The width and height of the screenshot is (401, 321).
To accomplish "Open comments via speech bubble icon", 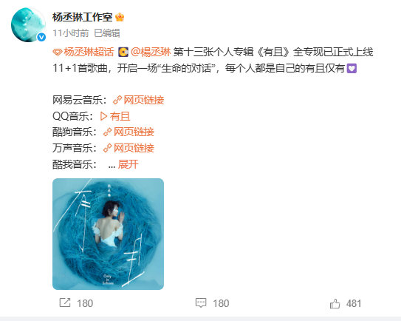I will (x=201, y=303).
